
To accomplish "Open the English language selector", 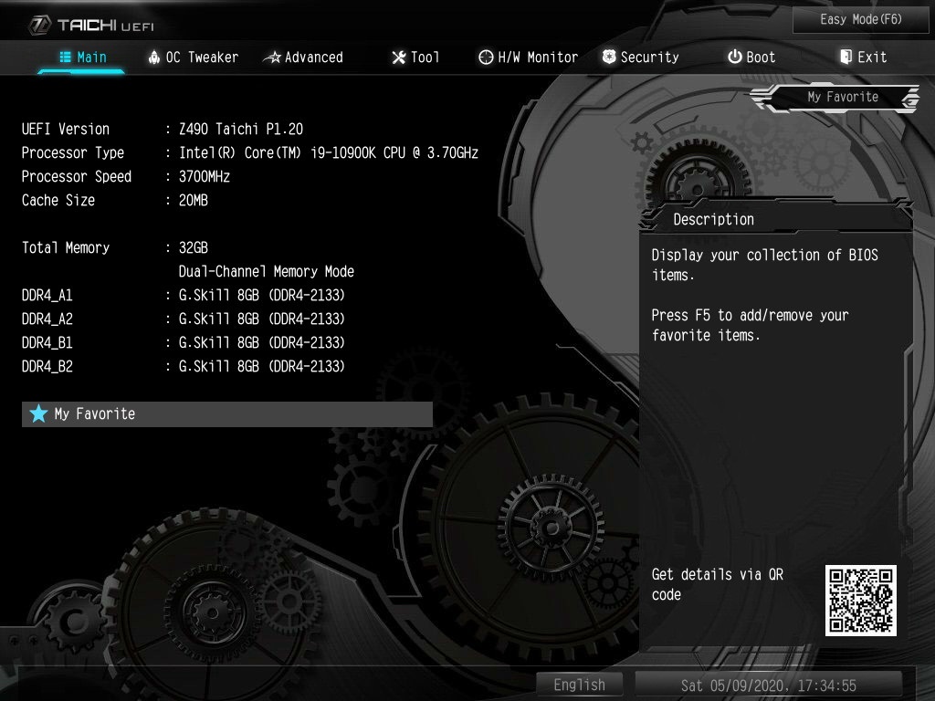I will point(579,685).
